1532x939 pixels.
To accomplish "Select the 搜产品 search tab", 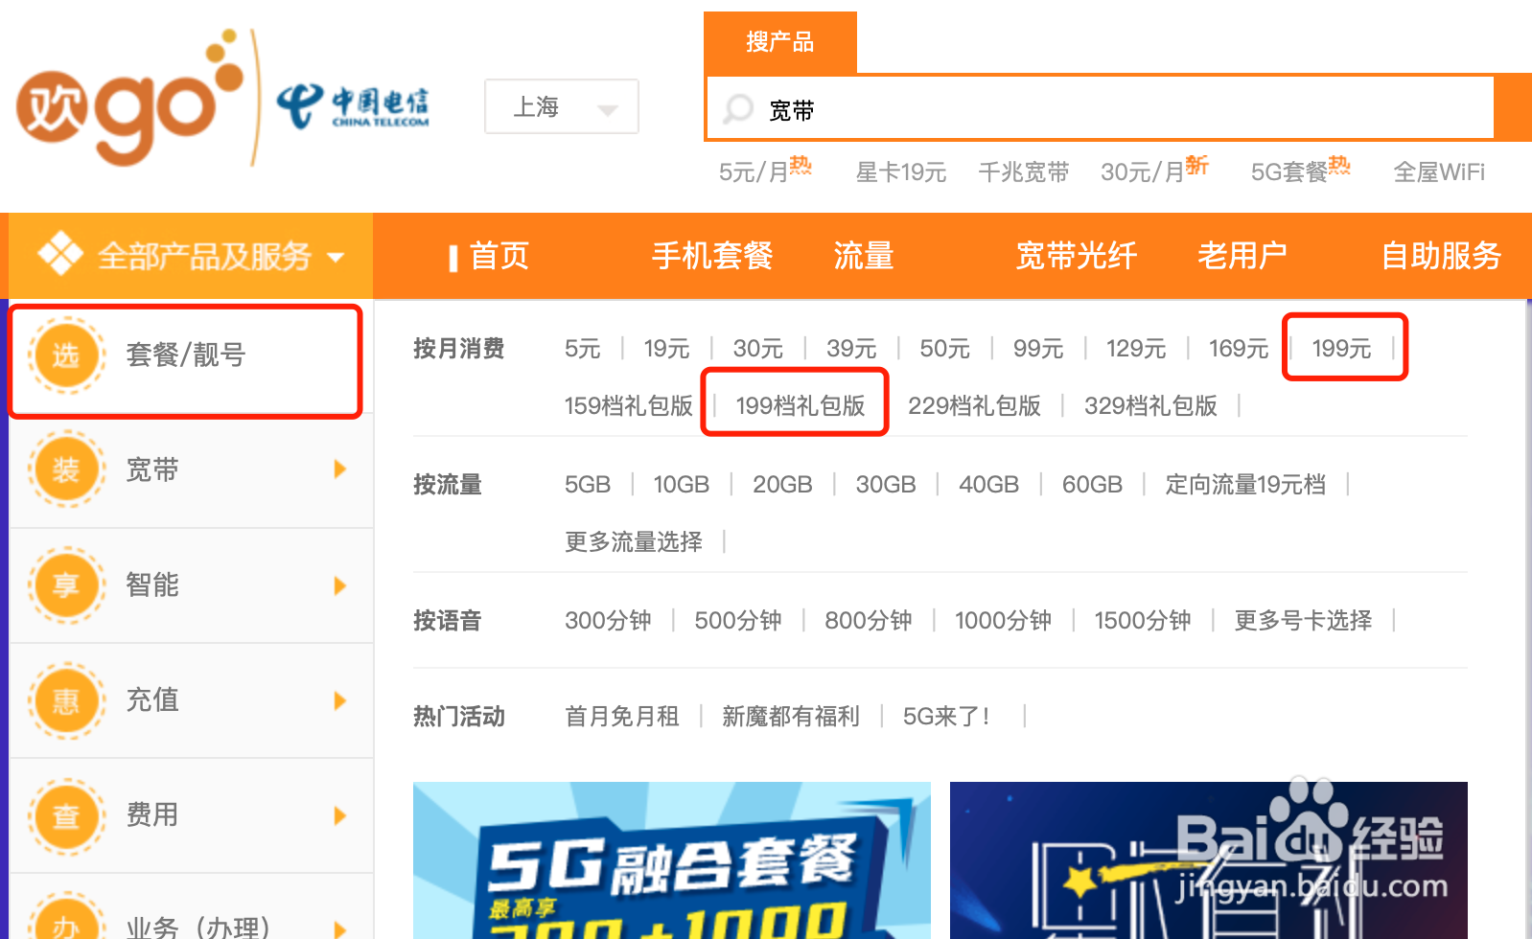I will pos(780,42).
